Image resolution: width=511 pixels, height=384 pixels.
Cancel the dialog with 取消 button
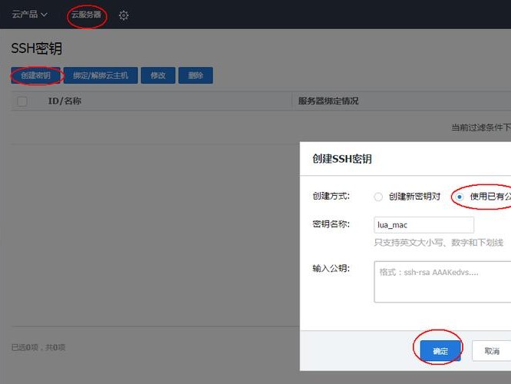point(492,351)
